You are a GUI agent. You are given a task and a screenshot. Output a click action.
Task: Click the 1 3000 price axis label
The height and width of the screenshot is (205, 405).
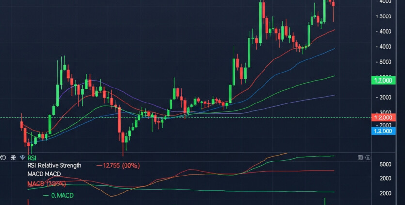click(384, 16)
